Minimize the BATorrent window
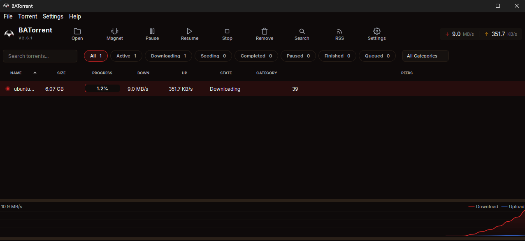The height and width of the screenshot is (241, 525). point(479,6)
